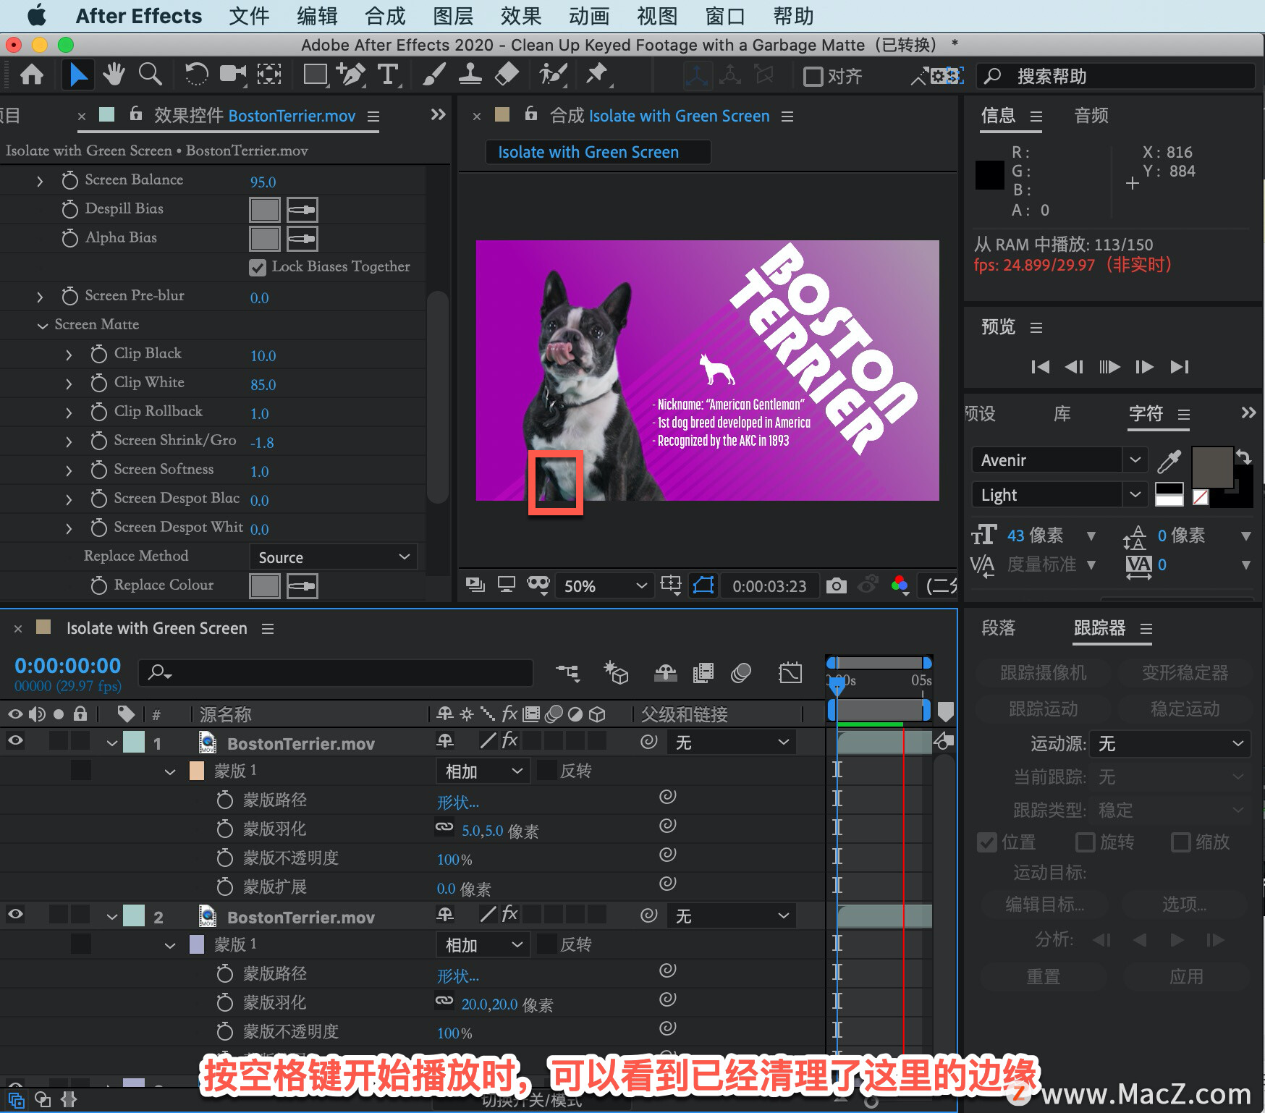Open the 效果 menu
Viewport: 1265px width, 1113px height.
point(521,16)
